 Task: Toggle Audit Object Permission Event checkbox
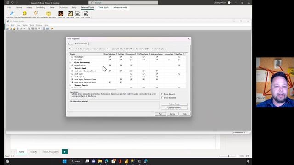[73, 79]
